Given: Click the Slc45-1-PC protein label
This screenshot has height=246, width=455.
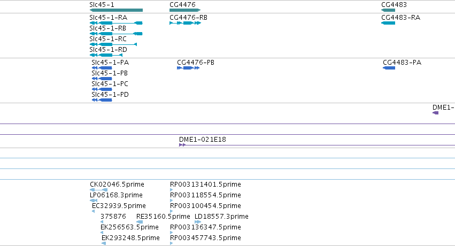Looking at the screenshot, I should (110, 84).
